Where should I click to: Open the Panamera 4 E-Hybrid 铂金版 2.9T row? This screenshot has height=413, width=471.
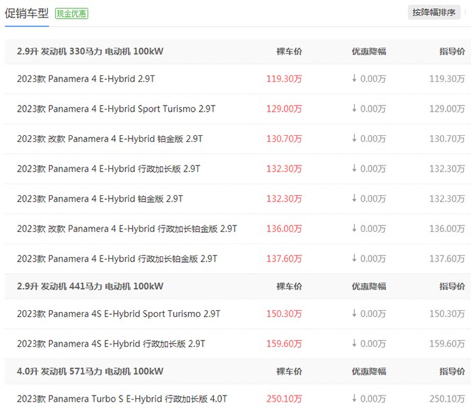(x=100, y=199)
